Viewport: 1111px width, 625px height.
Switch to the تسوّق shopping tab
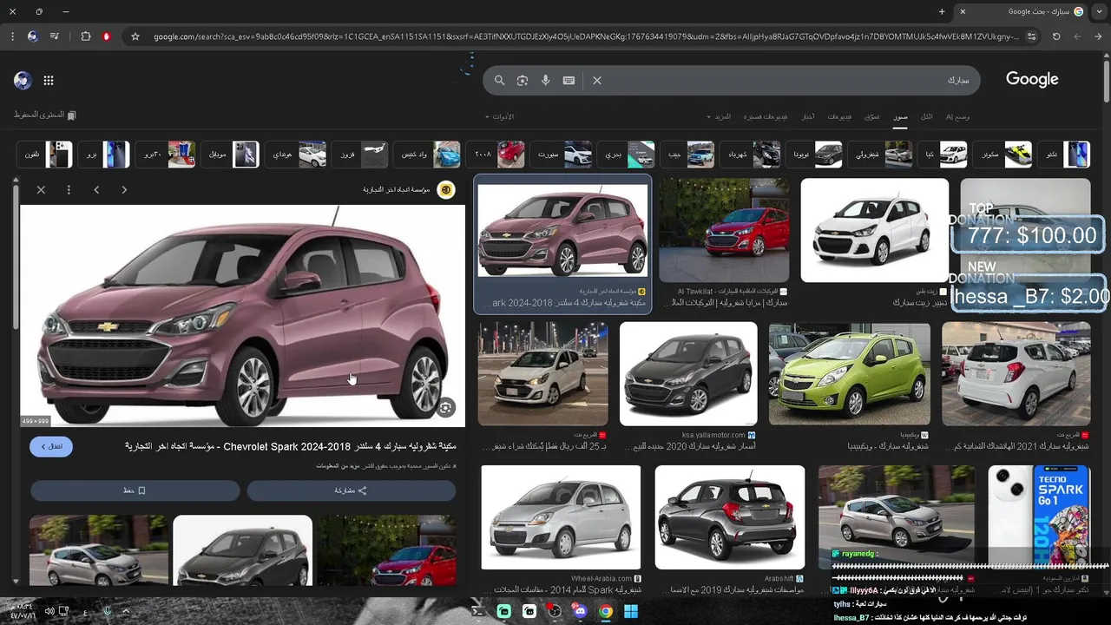[872, 116]
